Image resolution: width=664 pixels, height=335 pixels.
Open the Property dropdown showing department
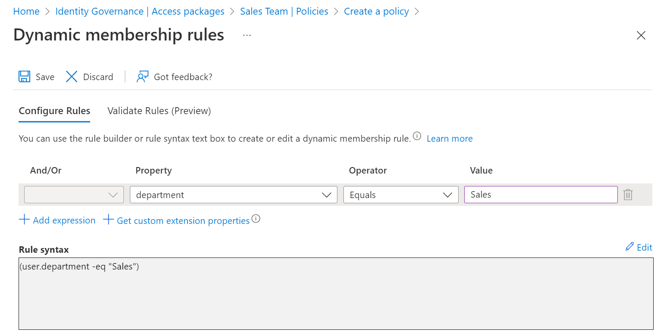(x=233, y=195)
